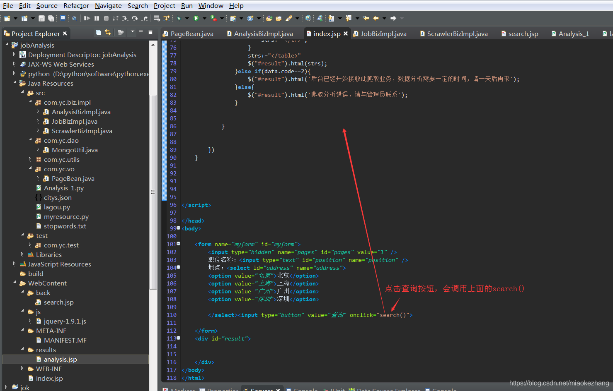Click the Step Return icon

(144, 18)
